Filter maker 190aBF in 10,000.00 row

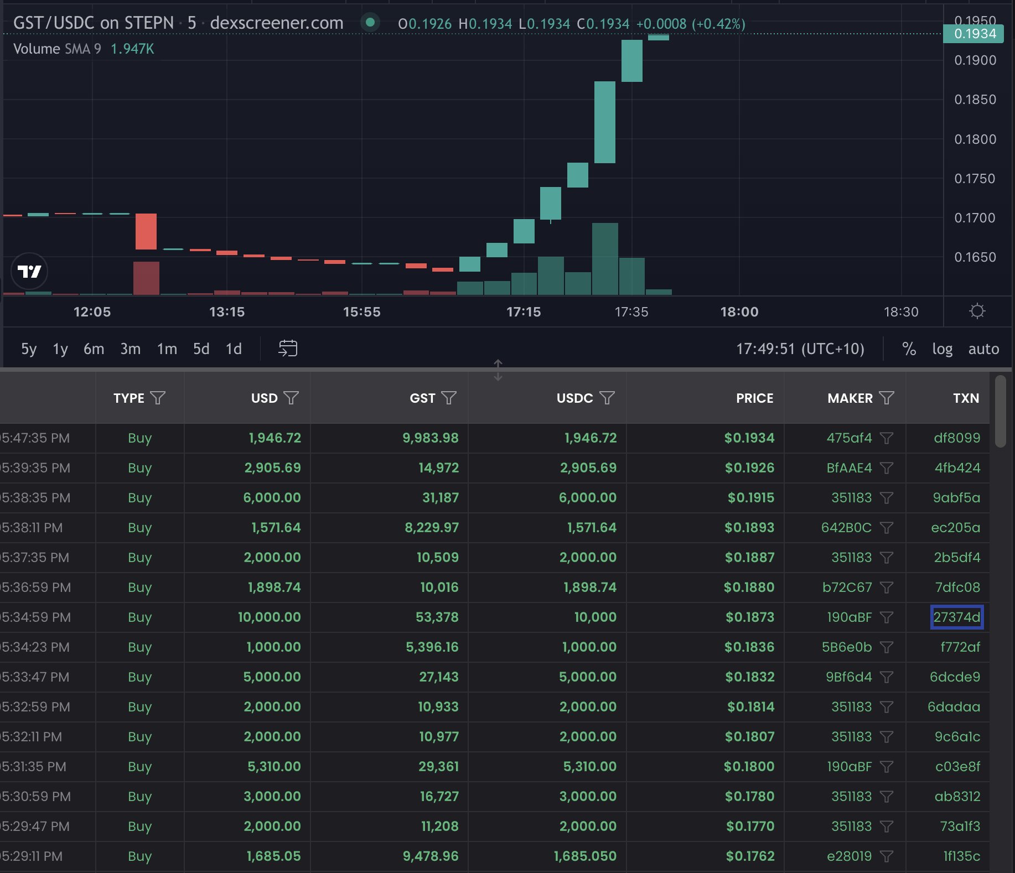point(887,617)
